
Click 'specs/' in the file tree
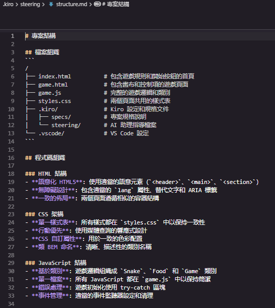coord(61,117)
